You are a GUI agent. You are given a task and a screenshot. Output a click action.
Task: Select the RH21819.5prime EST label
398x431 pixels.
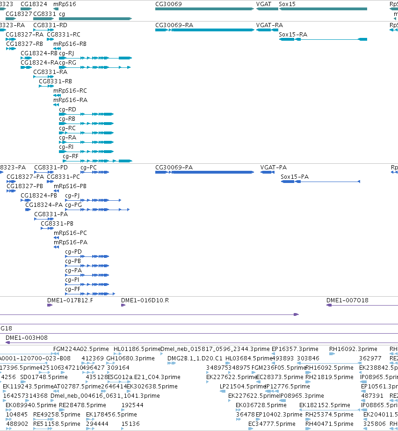pyautogui.click(x=330, y=377)
